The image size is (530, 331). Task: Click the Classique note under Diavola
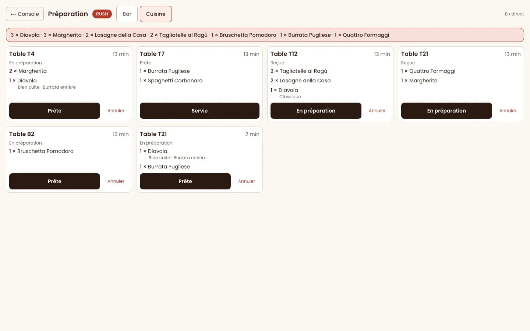(x=290, y=97)
